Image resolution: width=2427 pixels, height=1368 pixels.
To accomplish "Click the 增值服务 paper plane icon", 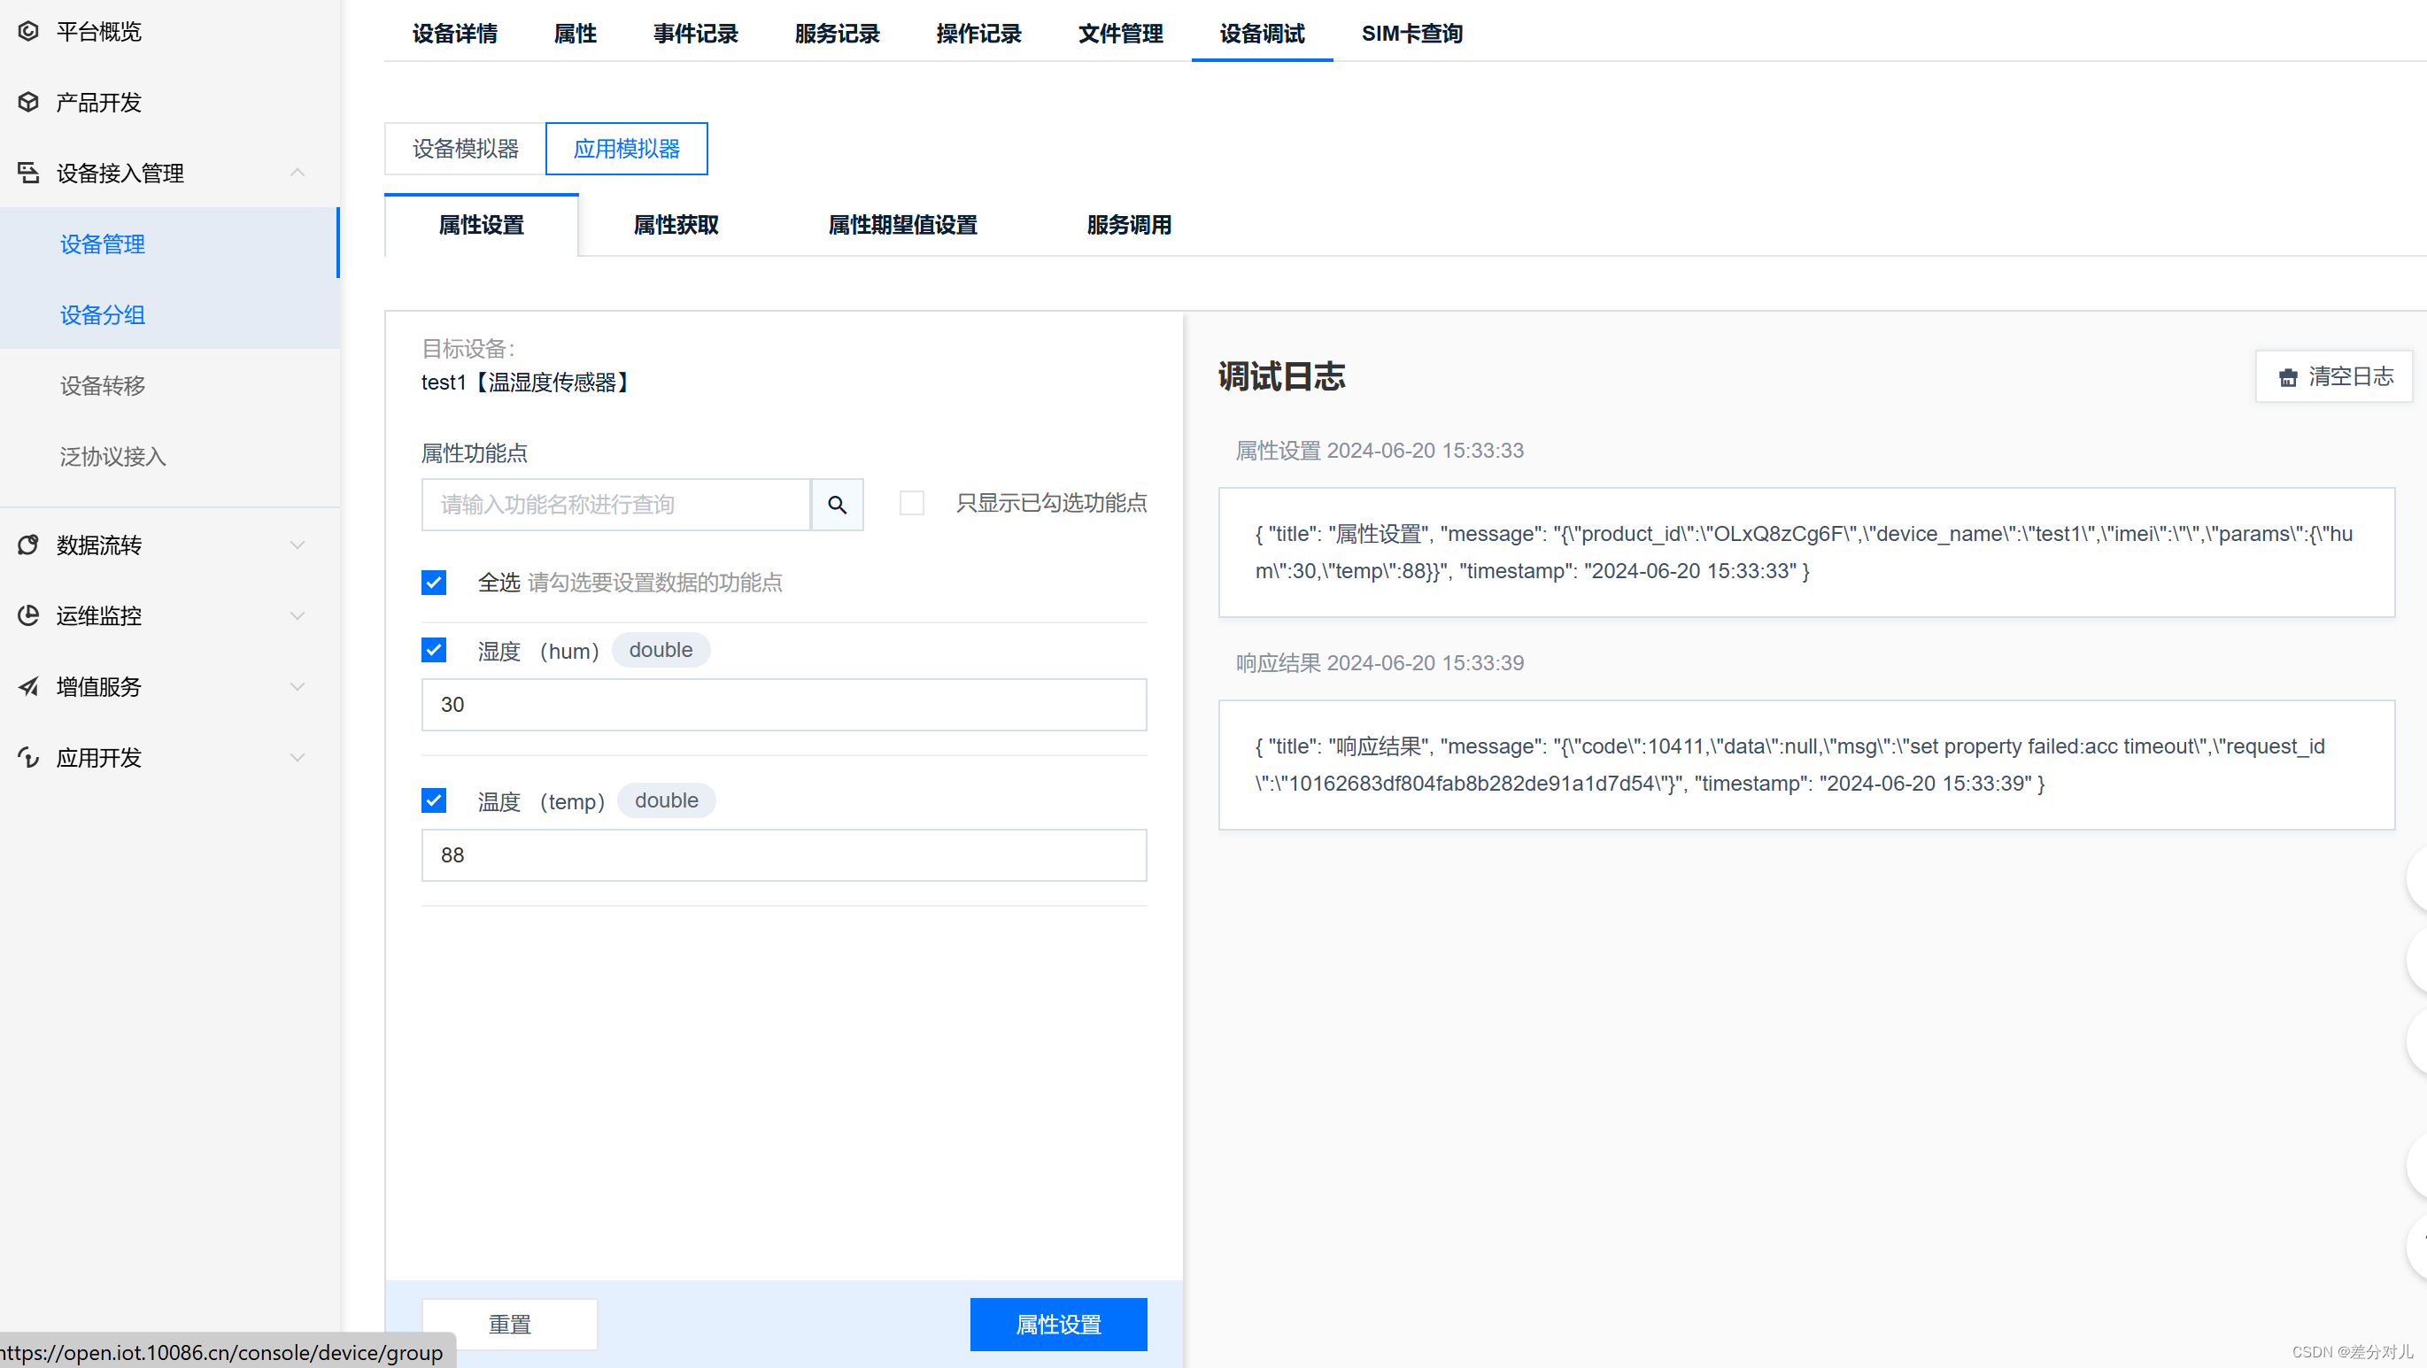I will tap(28, 686).
